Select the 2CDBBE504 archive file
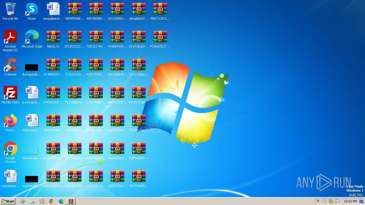The image size is (365, 205). pos(53,151)
